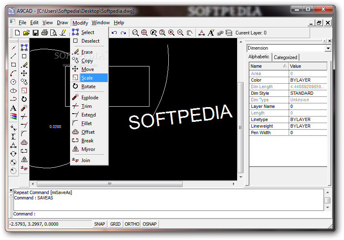Select the Pan hand tool

(x=189, y=33)
